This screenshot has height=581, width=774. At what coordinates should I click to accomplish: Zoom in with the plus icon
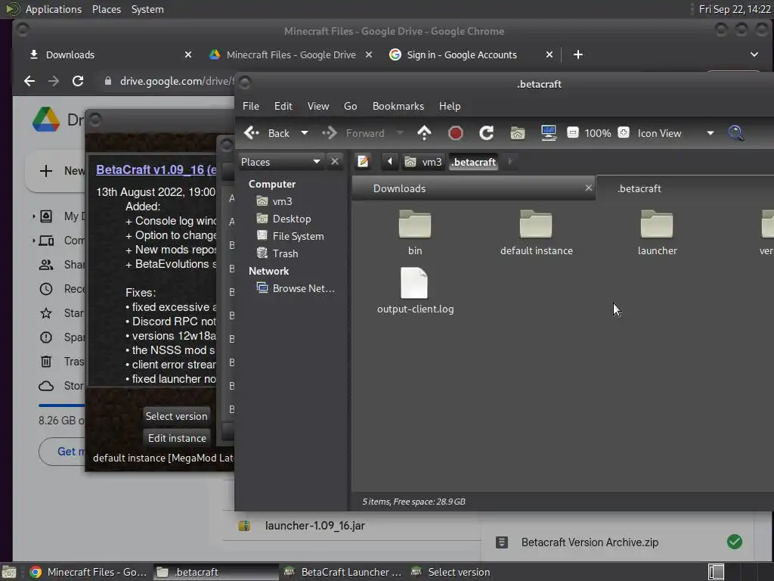(x=624, y=133)
